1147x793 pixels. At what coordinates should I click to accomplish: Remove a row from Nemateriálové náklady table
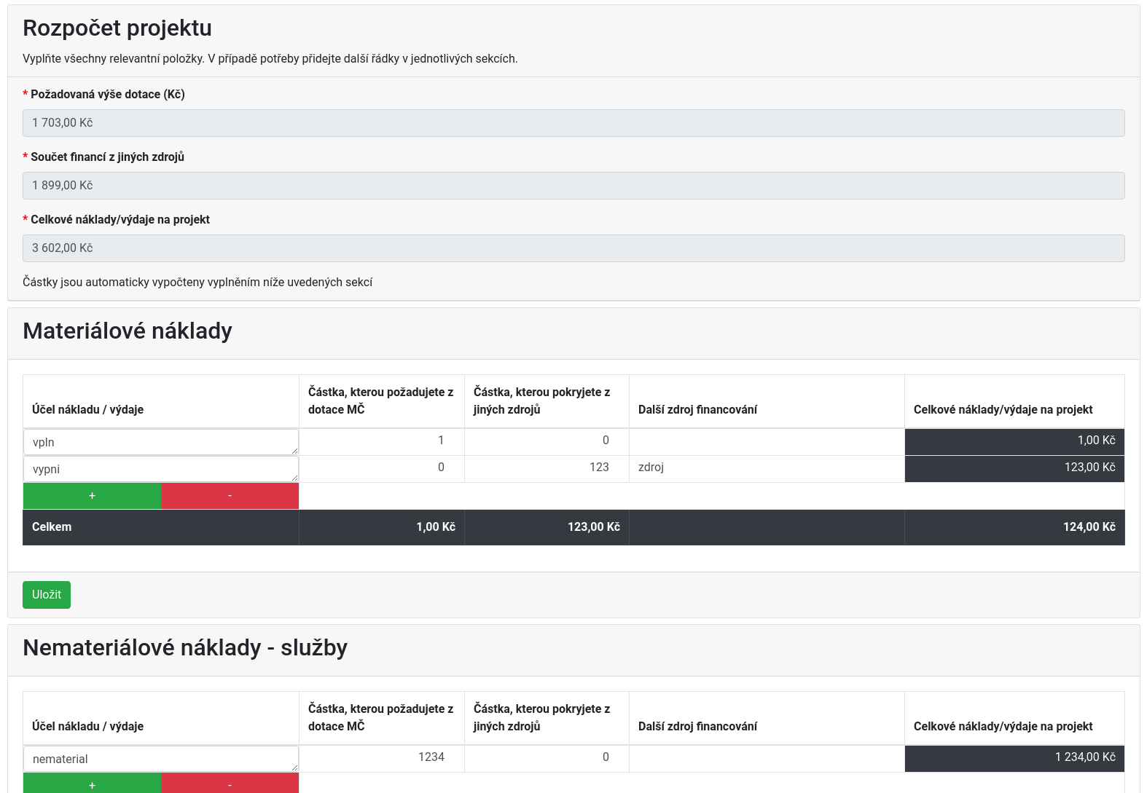230,784
